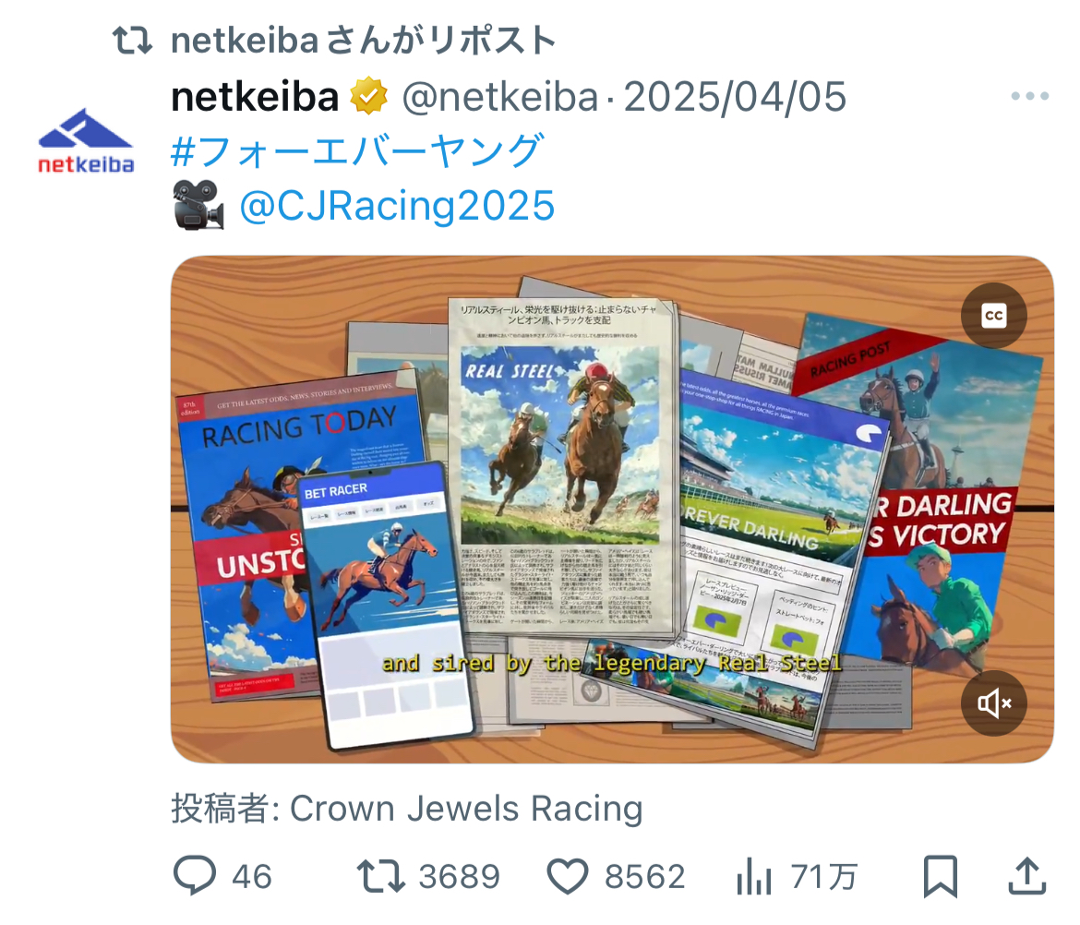Tap the repost arrows icon
Image resolution: width=1080 pixels, height=925 pixels.
380,877
